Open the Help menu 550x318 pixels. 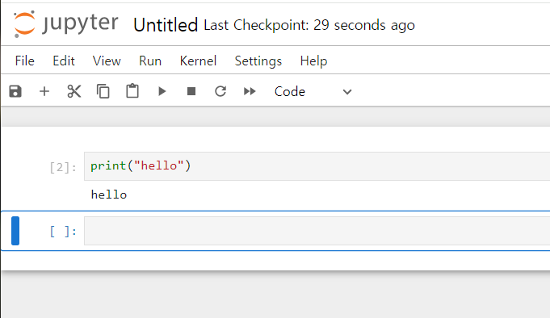pos(313,61)
